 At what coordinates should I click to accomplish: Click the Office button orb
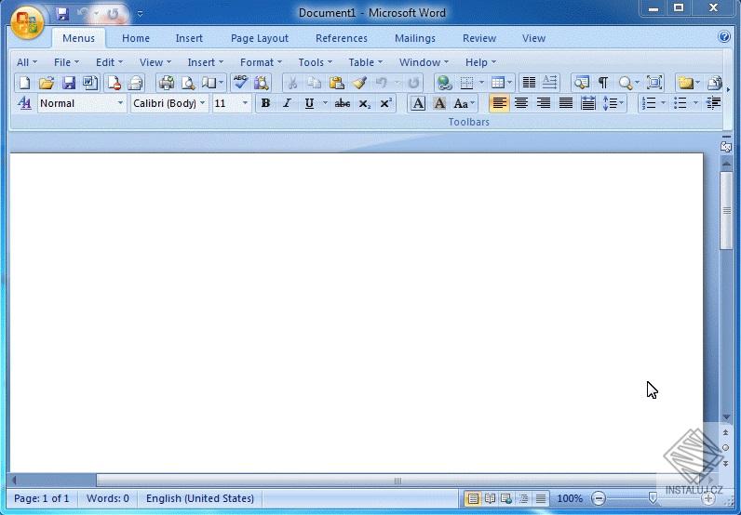point(27,21)
